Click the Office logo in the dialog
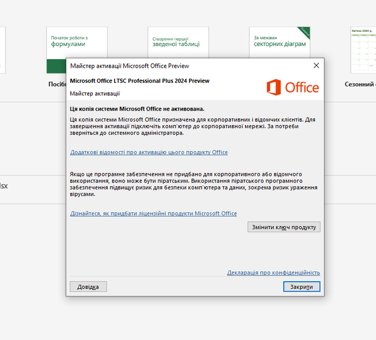The width and height of the screenshot is (376, 340). point(293,87)
